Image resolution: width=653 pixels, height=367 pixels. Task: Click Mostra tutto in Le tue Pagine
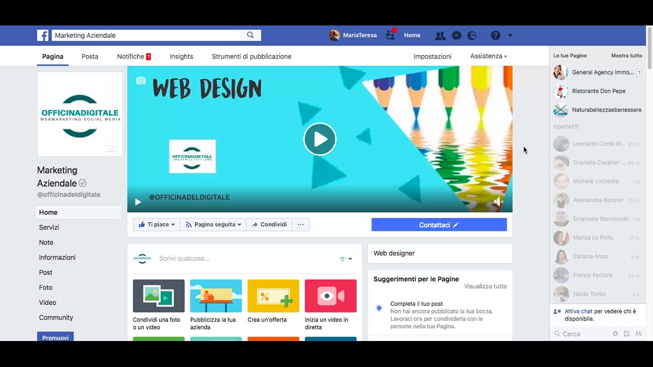(626, 56)
